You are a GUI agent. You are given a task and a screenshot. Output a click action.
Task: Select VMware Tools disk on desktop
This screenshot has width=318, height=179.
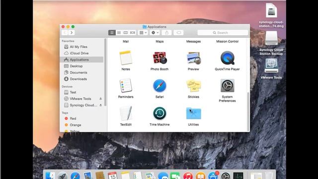[x=271, y=66]
